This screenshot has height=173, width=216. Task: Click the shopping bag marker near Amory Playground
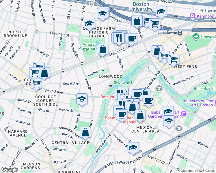pos(103,50)
